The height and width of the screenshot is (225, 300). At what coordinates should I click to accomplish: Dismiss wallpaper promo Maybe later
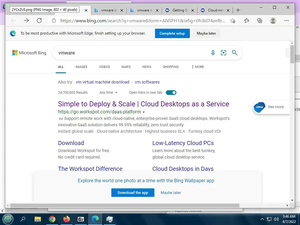[x=171, y=193]
